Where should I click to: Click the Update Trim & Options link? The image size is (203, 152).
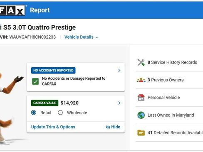(53, 127)
